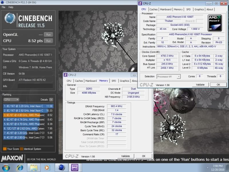Click OK in the CPU-Z Memory window

(x=144, y=156)
